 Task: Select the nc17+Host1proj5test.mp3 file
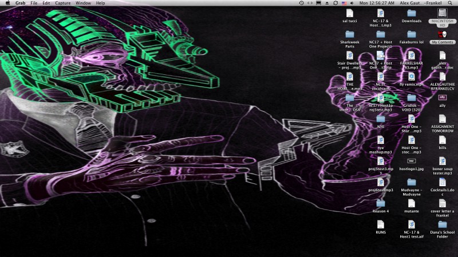pyautogui.click(x=381, y=98)
